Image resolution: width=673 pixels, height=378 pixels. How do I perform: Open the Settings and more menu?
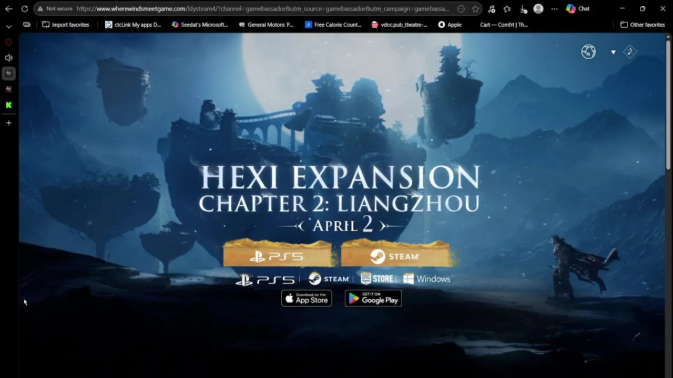click(554, 9)
